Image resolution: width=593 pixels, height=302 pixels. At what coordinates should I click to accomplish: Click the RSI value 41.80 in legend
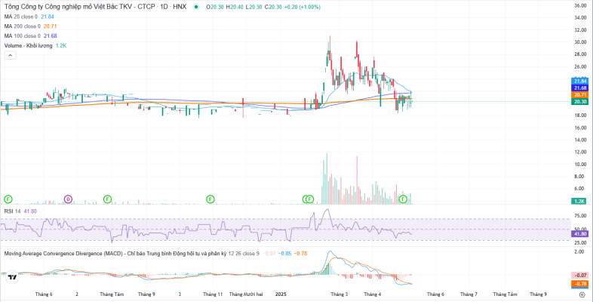click(30, 211)
